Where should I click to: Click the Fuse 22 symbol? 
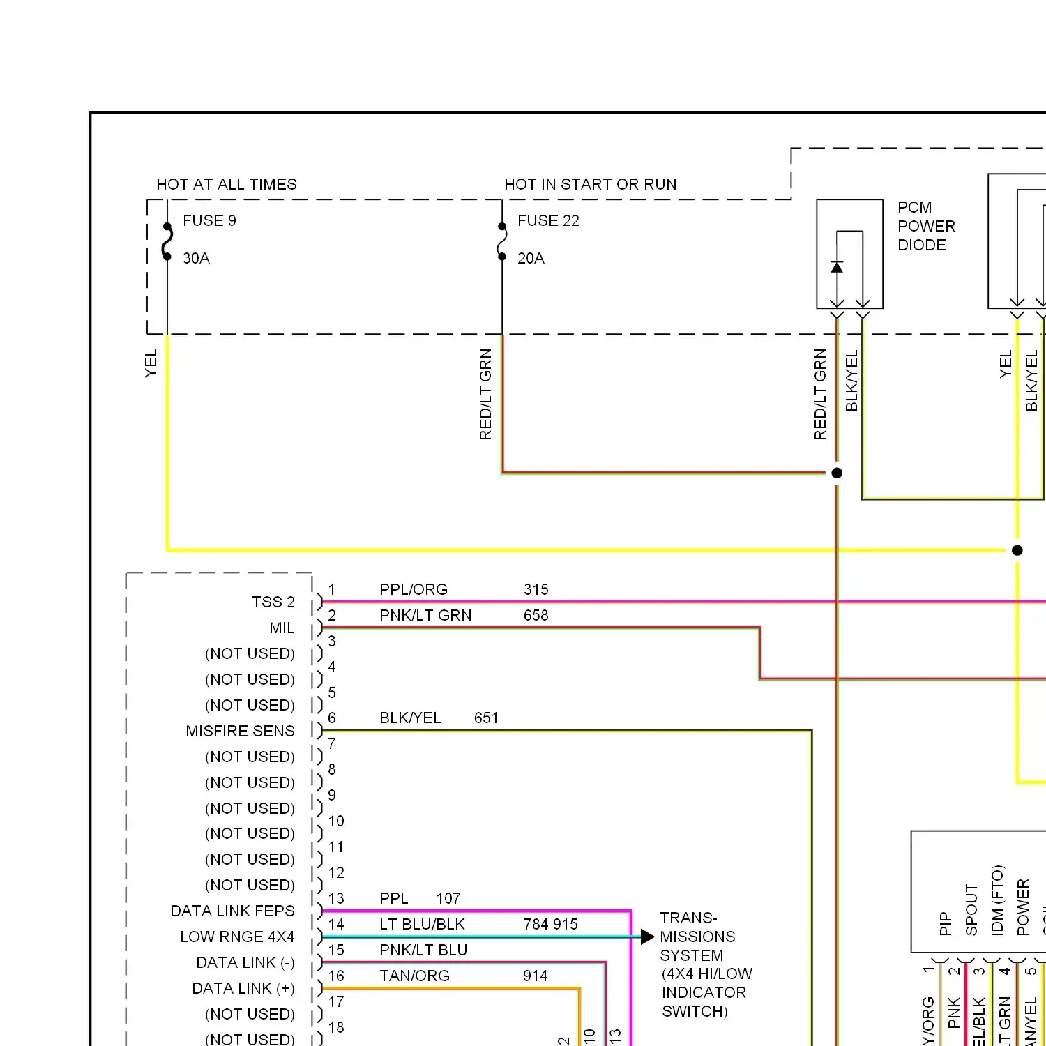pos(502,241)
